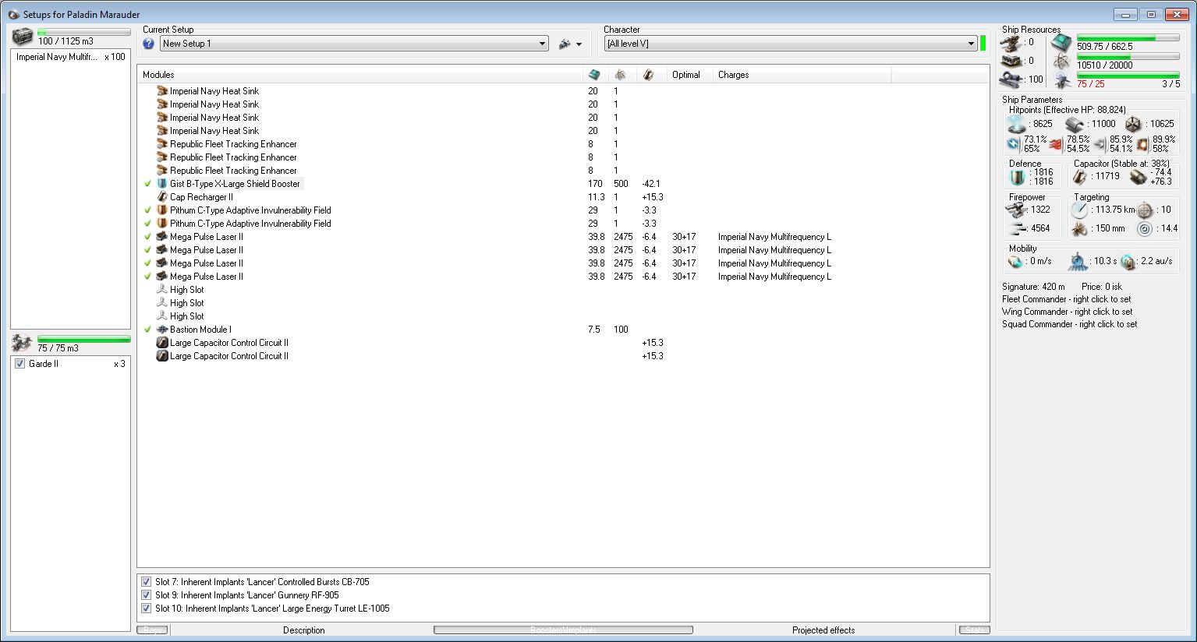Click the max targets crosshair icon showing 10
Screen dimensions: 1197x642
pos(1144,210)
